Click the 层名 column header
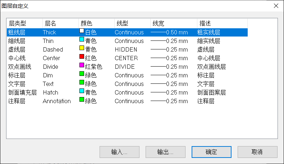 (60, 23)
